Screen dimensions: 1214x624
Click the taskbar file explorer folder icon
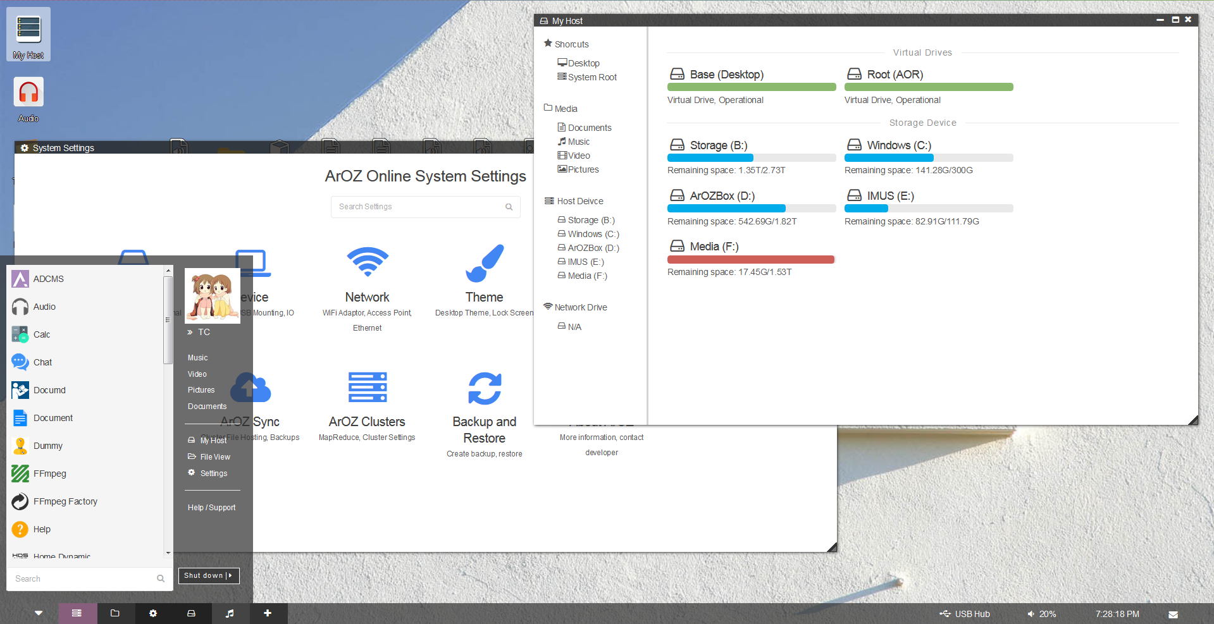[115, 613]
